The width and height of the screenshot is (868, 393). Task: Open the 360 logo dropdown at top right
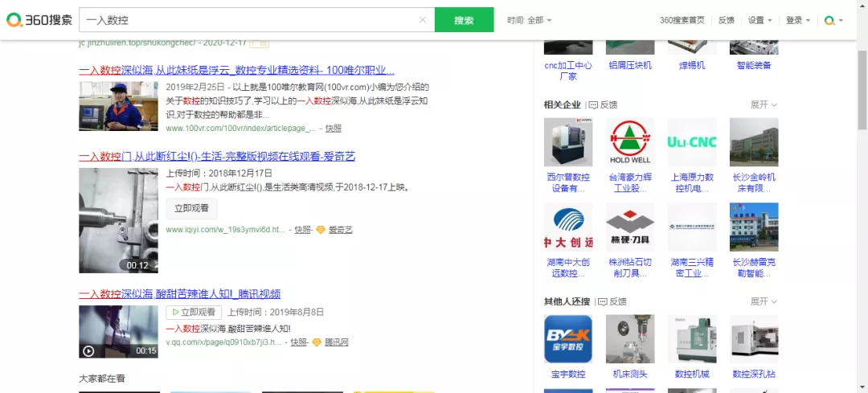pyautogui.click(x=833, y=20)
